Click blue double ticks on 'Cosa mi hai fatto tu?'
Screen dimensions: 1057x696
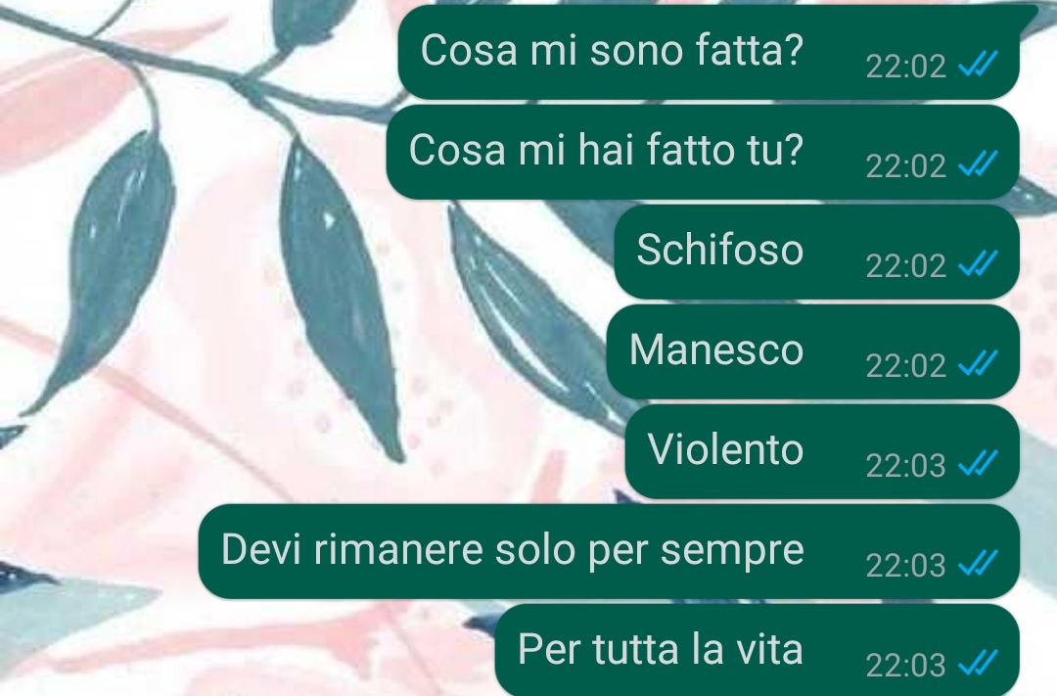point(978,163)
